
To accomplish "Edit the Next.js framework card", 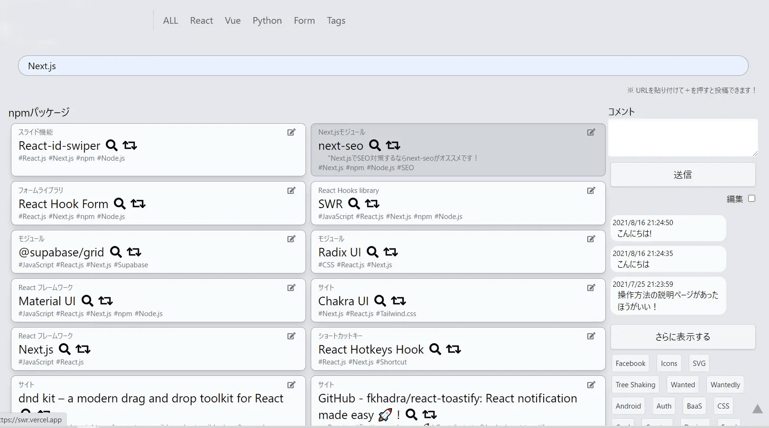I will [291, 336].
